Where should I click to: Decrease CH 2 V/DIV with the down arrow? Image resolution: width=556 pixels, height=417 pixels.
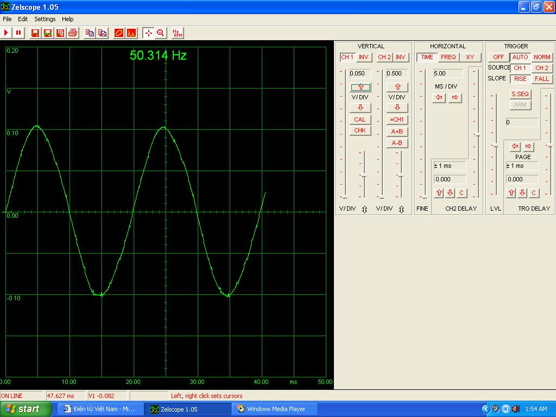pos(397,108)
